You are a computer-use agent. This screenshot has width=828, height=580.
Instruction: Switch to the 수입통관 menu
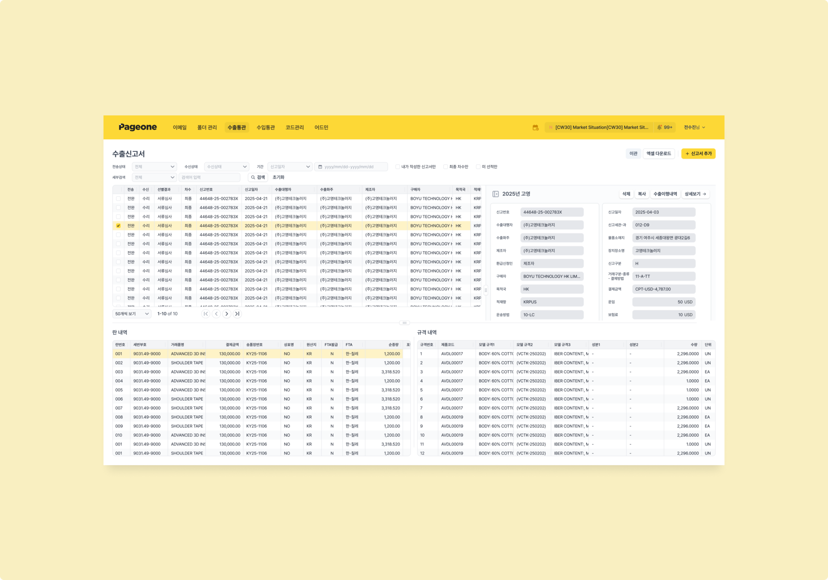pos(265,127)
